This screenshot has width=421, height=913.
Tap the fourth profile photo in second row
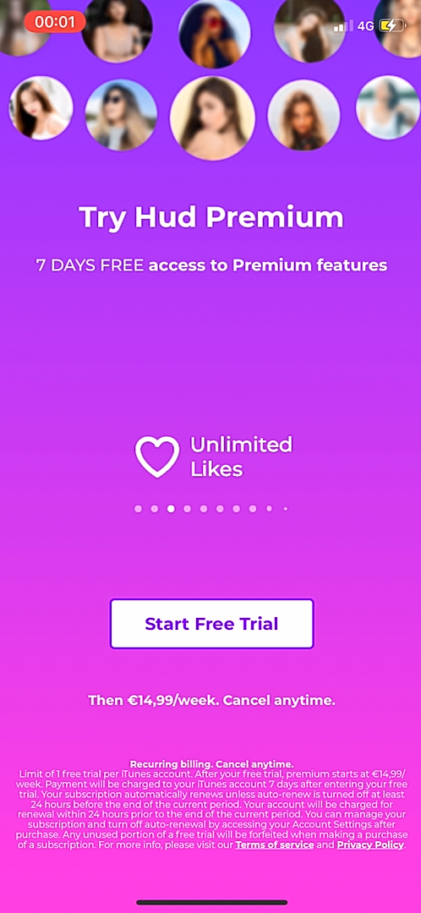[x=304, y=115]
